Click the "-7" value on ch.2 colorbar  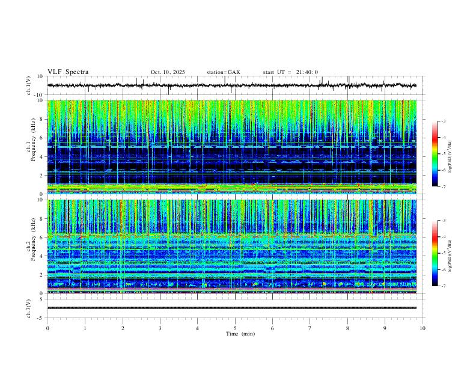(443, 286)
